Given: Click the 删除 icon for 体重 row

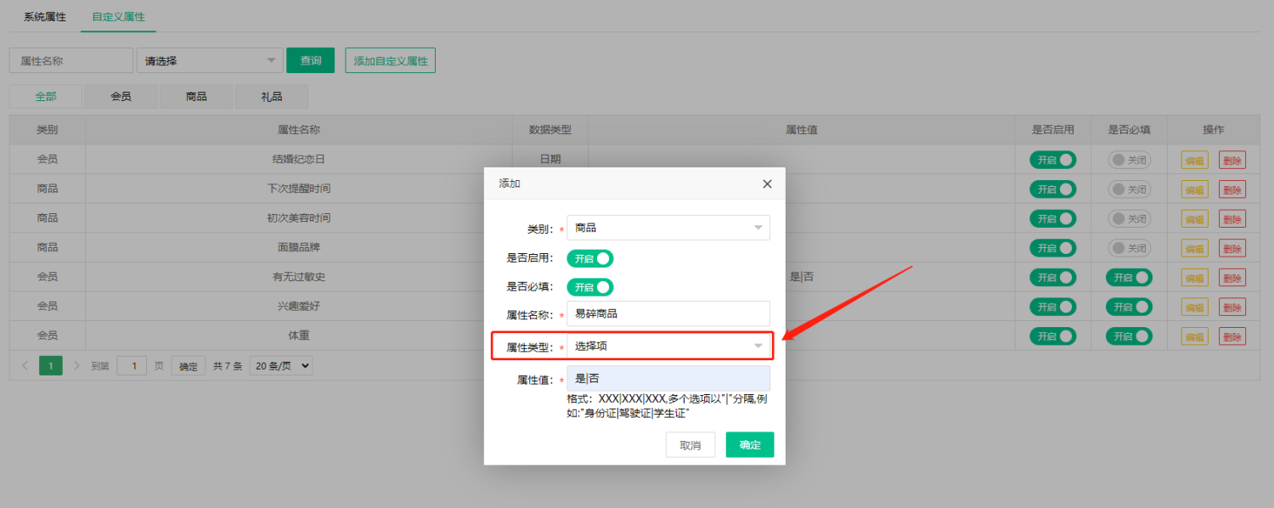Looking at the screenshot, I should (1232, 336).
